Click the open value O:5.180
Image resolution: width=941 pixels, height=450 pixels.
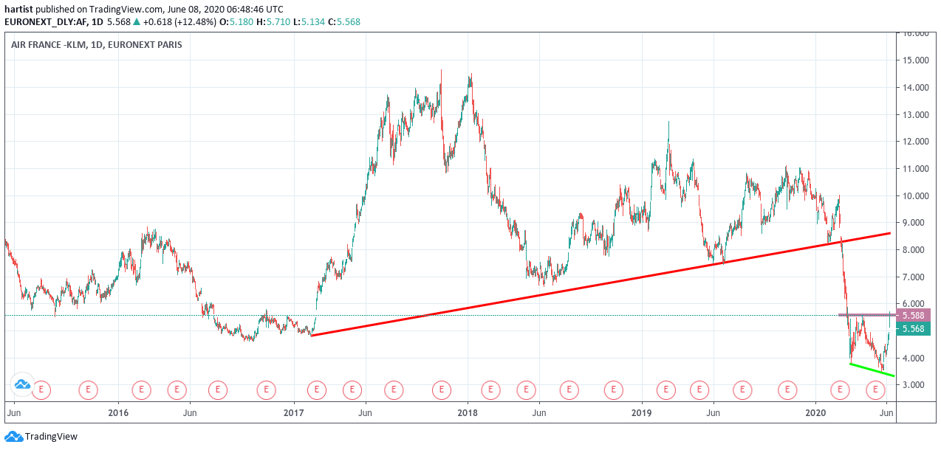(238, 22)
